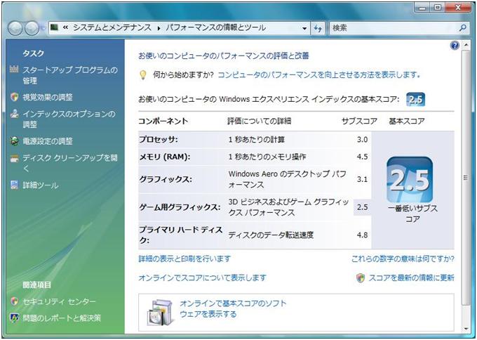Viewport: 477px width, 340px height.
Task: Click the vertical scrollbar thumb
Action: point(466,178)
